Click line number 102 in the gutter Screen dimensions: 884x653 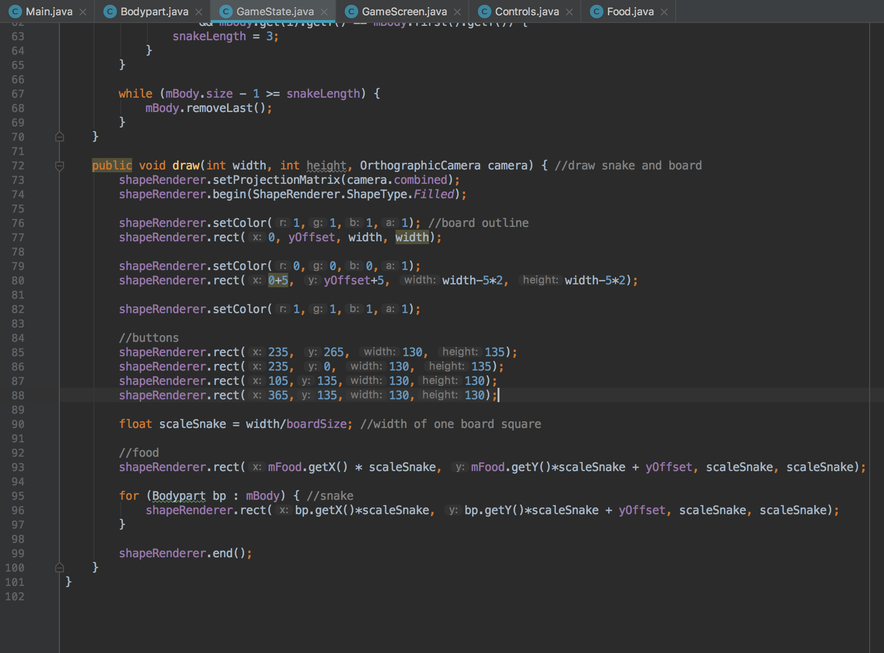[x=15, y=597]
